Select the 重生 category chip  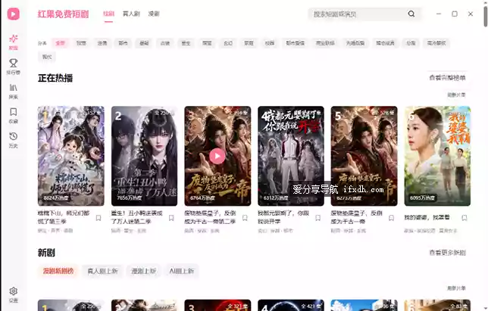click(186, 43)
